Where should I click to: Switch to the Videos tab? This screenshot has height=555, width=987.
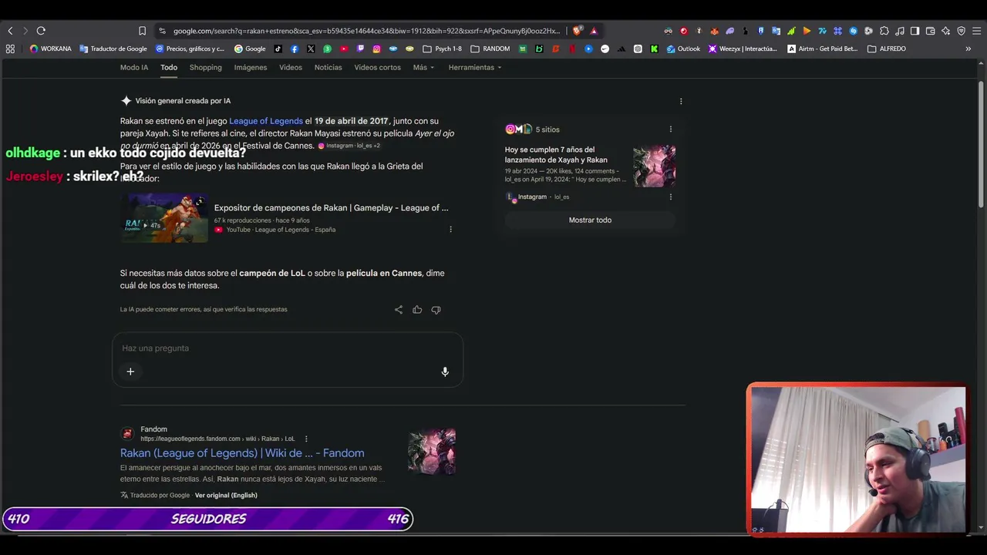point(291,67)
